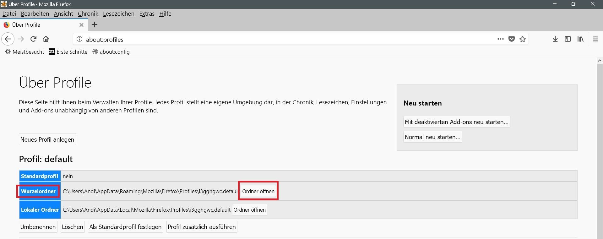Click the Local profile path text

coord(147,210)
